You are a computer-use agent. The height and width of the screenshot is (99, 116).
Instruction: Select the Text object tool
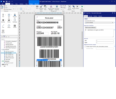point(3,15)
